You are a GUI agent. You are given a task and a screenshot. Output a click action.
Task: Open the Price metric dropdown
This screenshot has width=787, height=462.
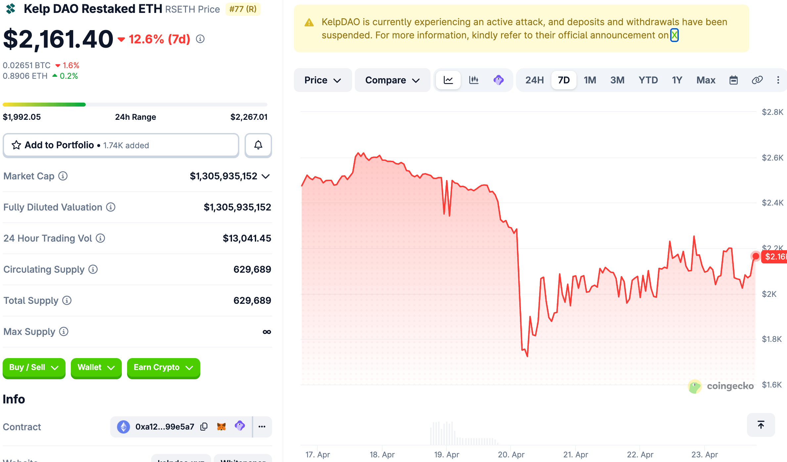[323, 80]
